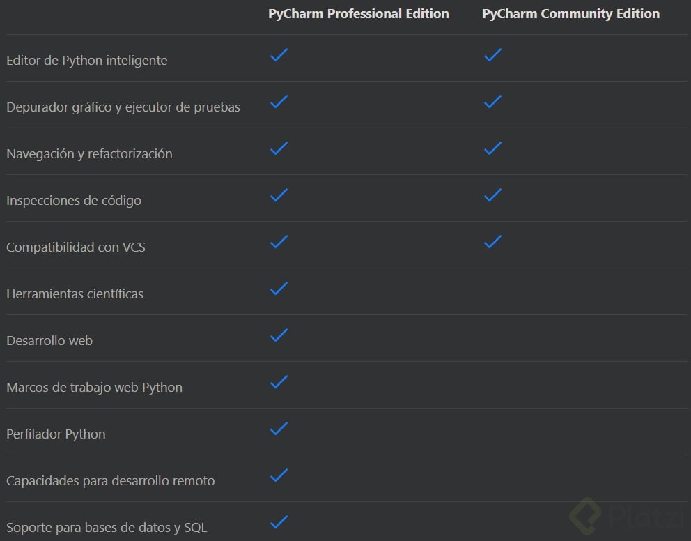Toggle the checkmark for Desarrollo web
This screenshot has height=541, width=691.
[279, 335]
